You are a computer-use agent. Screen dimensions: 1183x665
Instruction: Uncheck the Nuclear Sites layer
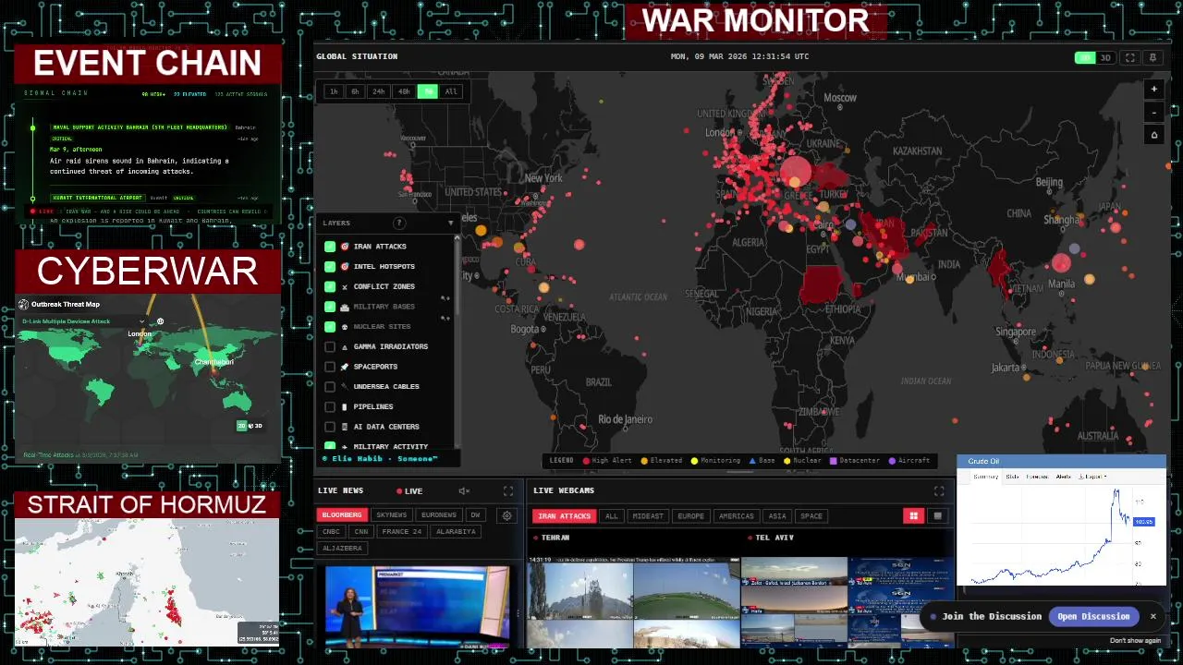pos(330,326)
